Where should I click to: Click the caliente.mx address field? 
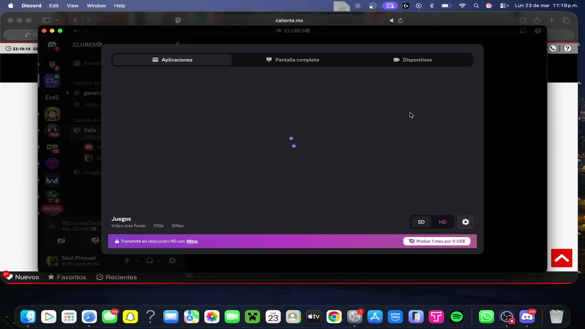[x=289, y=21]
